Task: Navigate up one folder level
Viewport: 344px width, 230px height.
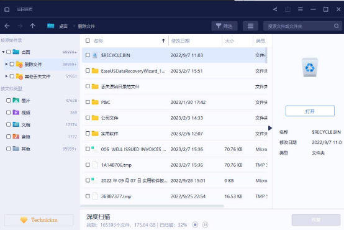Action: [x=33, y=26]
